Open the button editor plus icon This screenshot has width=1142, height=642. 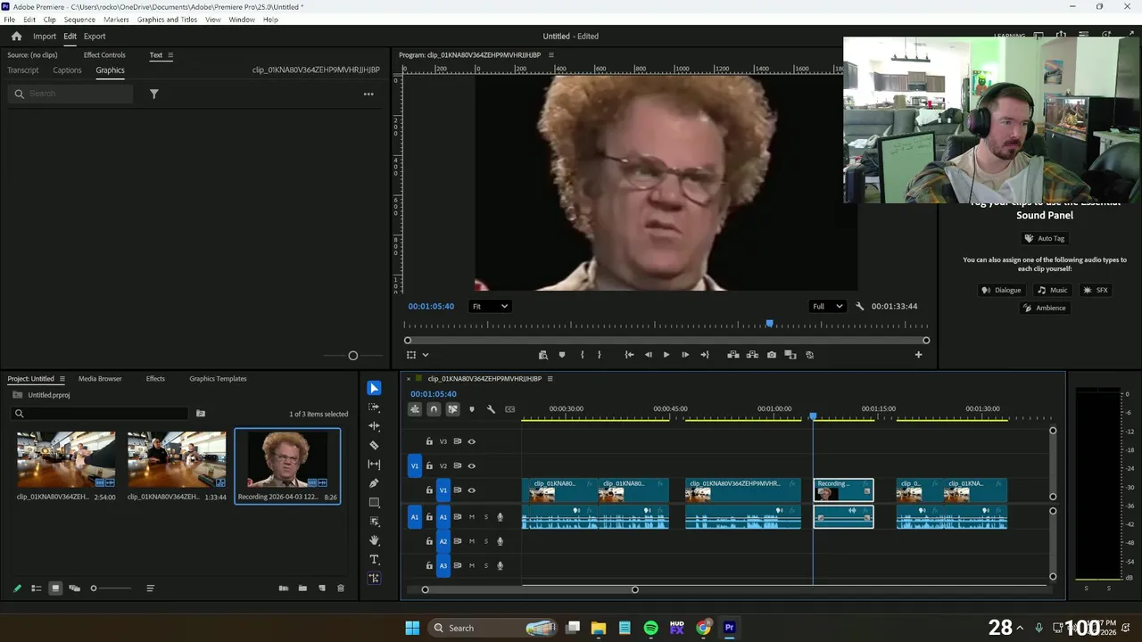(918, 355)
